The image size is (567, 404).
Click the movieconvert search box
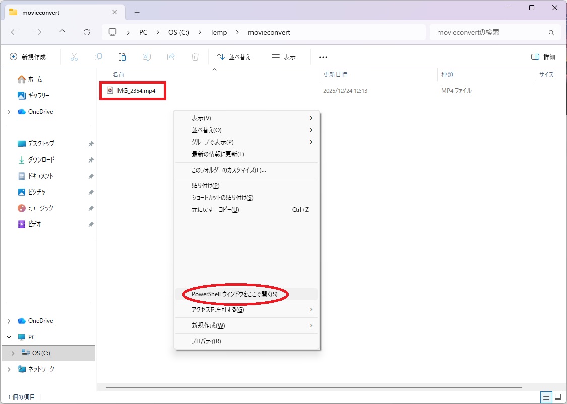(489, 32)
